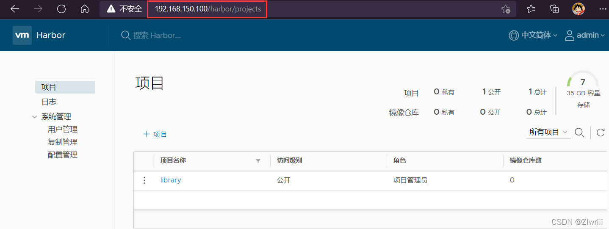Click the + 项目 new project button
This screenshot has width=609, height=229.
click(155, 134)
